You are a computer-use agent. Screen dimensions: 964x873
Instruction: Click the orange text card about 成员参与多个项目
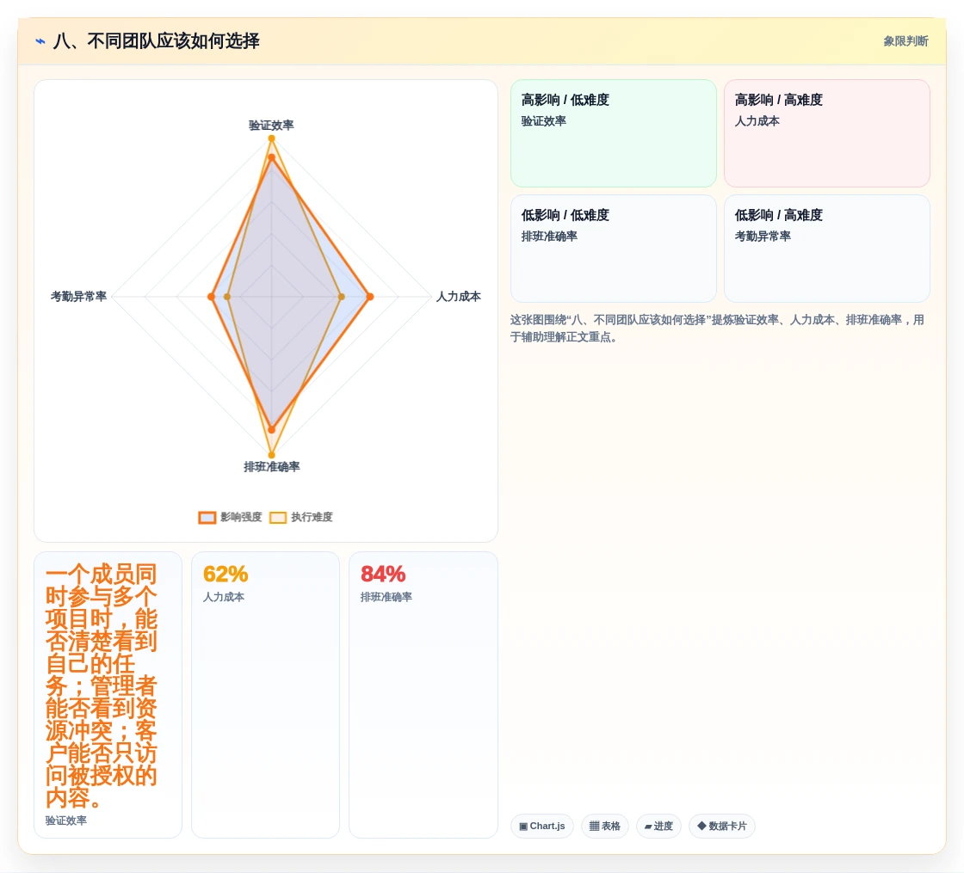108,695
